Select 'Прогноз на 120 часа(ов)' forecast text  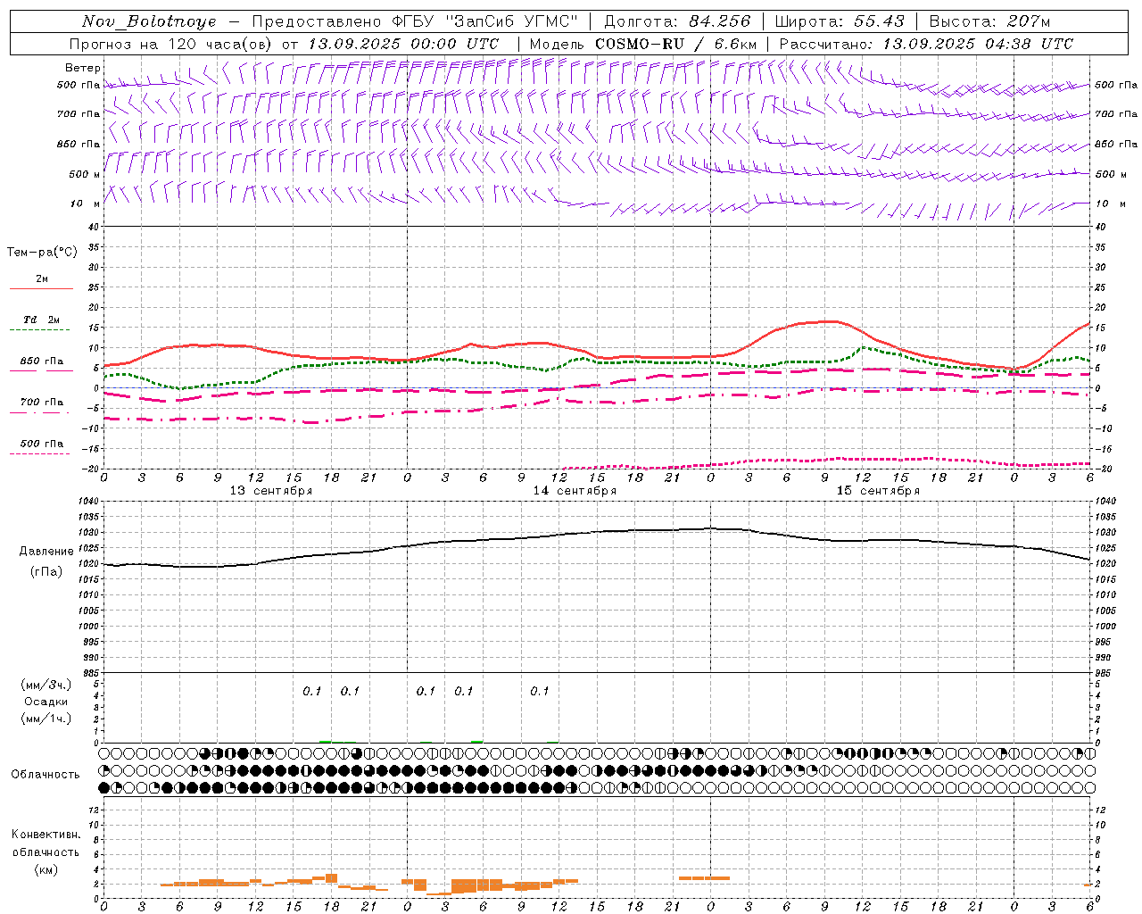(172, 44)
